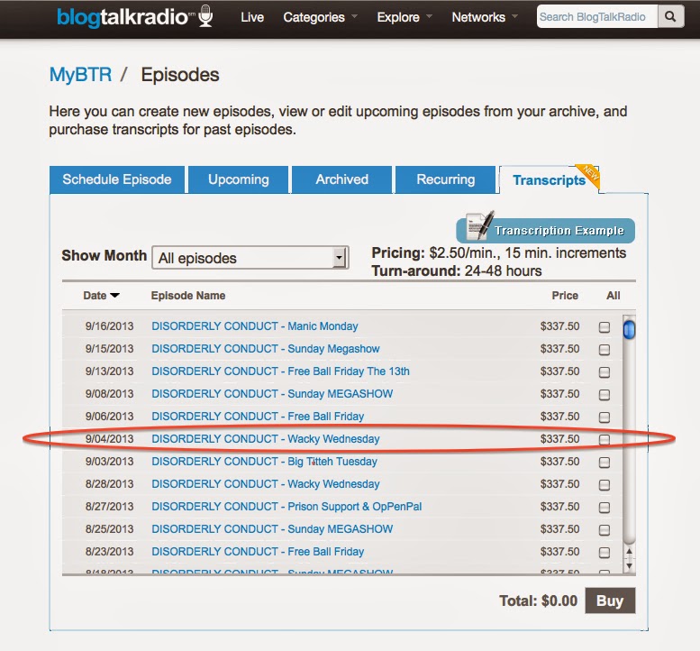Open the 9/08/2013 Sunday MEGASHOW episode
This screenshot has width=700, height=651.
[272, 394]
